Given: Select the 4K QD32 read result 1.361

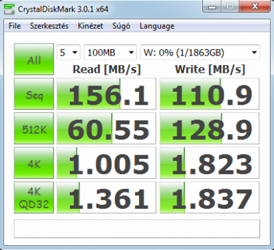Looking at the screenshot, I should (106, 197).
